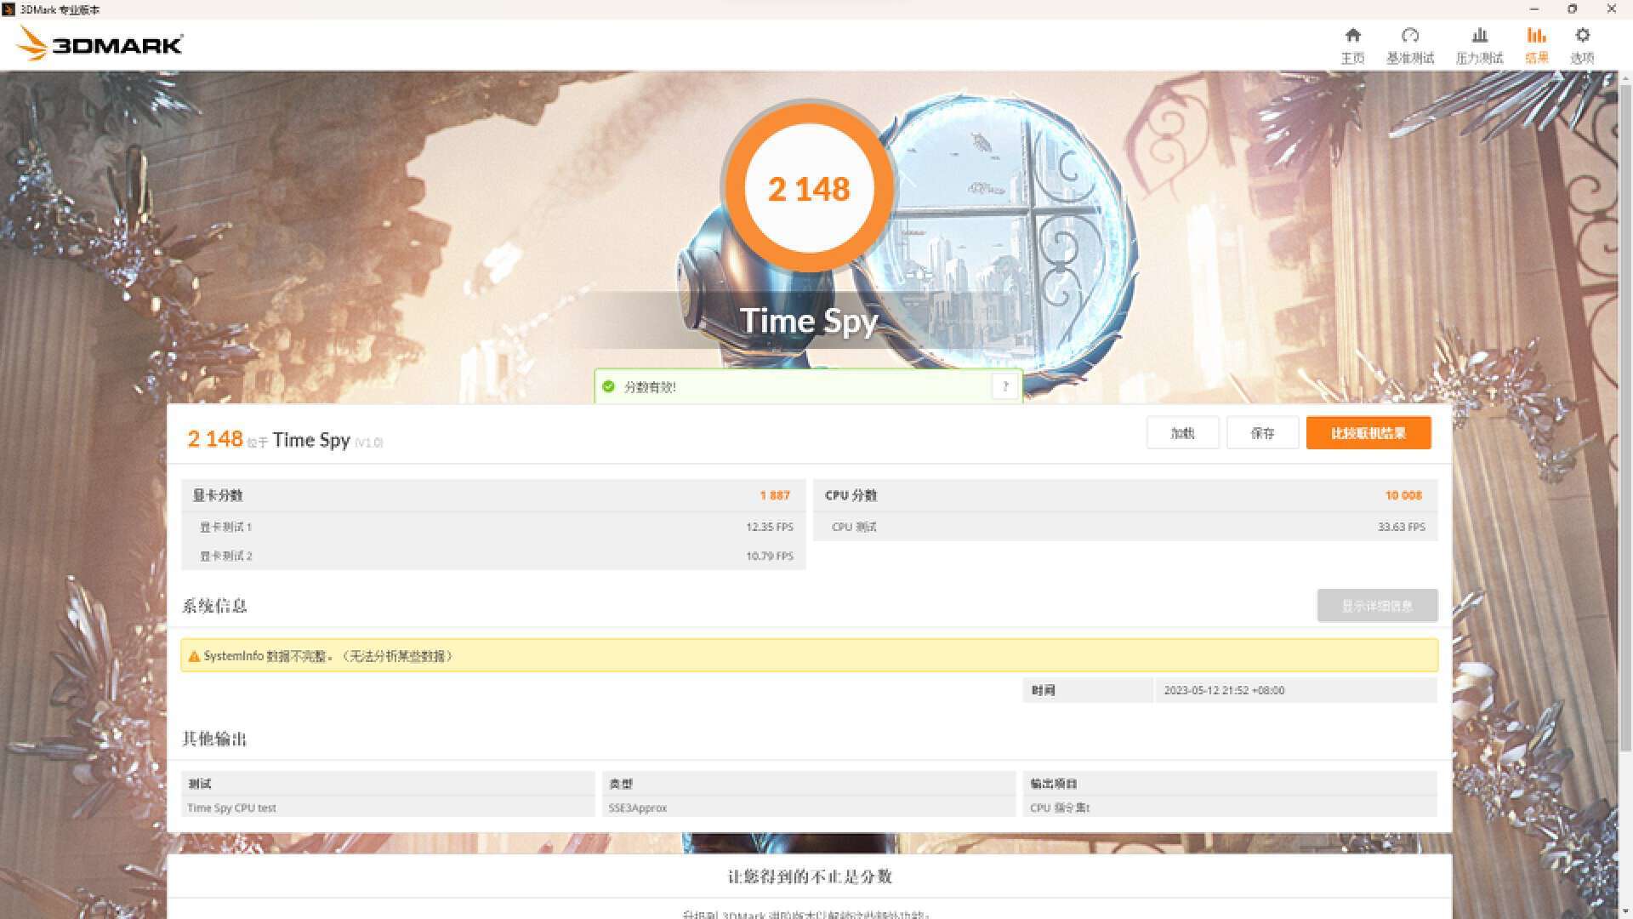1633x919 pixels.
Task: Click the Time Spy title banner
Action: coord(809,321)
